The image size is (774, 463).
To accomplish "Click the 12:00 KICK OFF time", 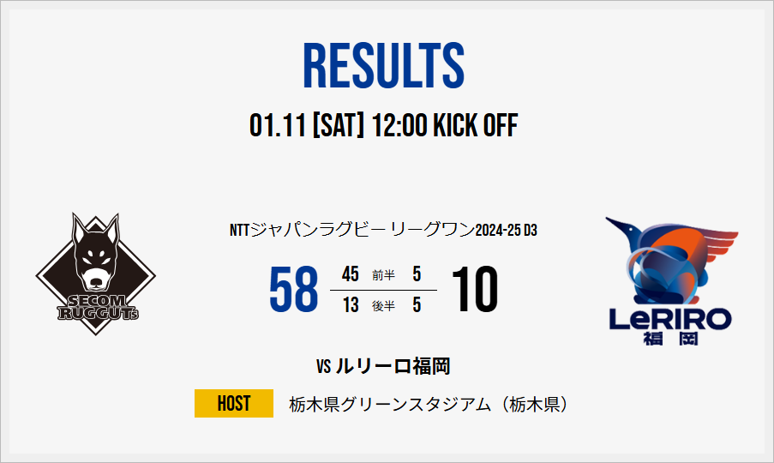I will pyautogui.click(x=446, y=126).
